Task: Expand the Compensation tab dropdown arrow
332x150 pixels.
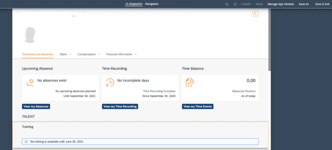Action: pyautogui.click(x=99, y=54)
